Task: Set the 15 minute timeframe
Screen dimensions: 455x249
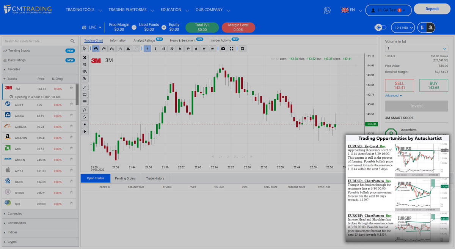Action: coord(163,49)
